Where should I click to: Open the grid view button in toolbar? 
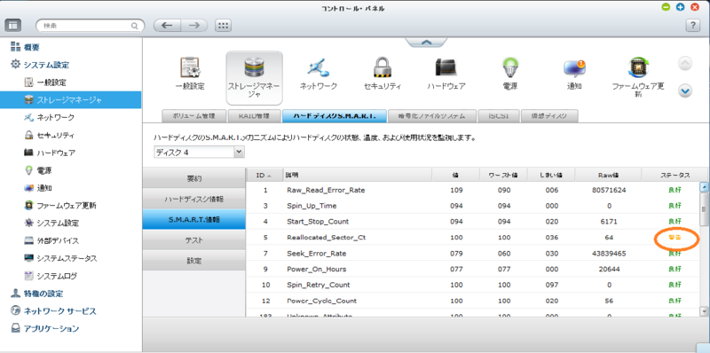[223, 26]
